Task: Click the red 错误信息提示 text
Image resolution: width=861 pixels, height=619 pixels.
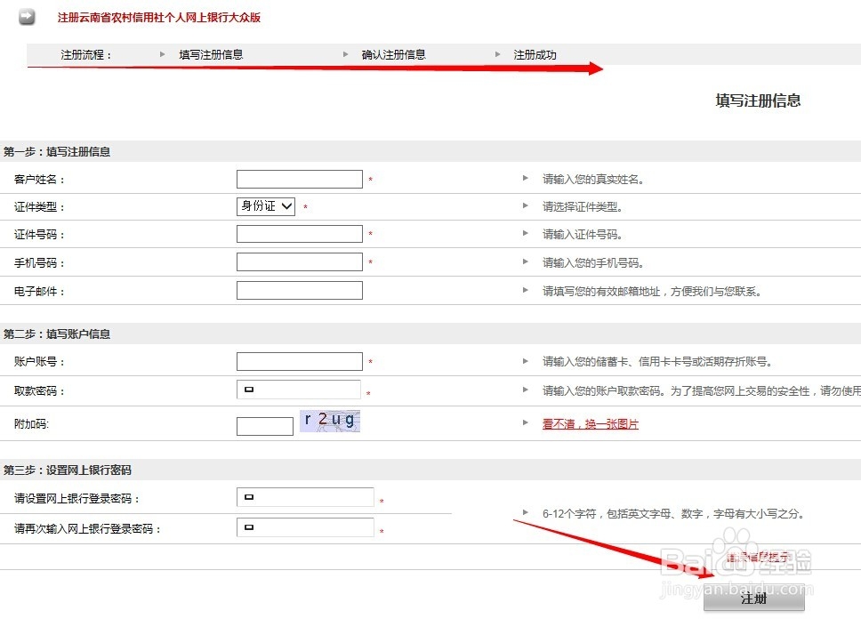Action: pyautogui.click(x=760, y=556)
